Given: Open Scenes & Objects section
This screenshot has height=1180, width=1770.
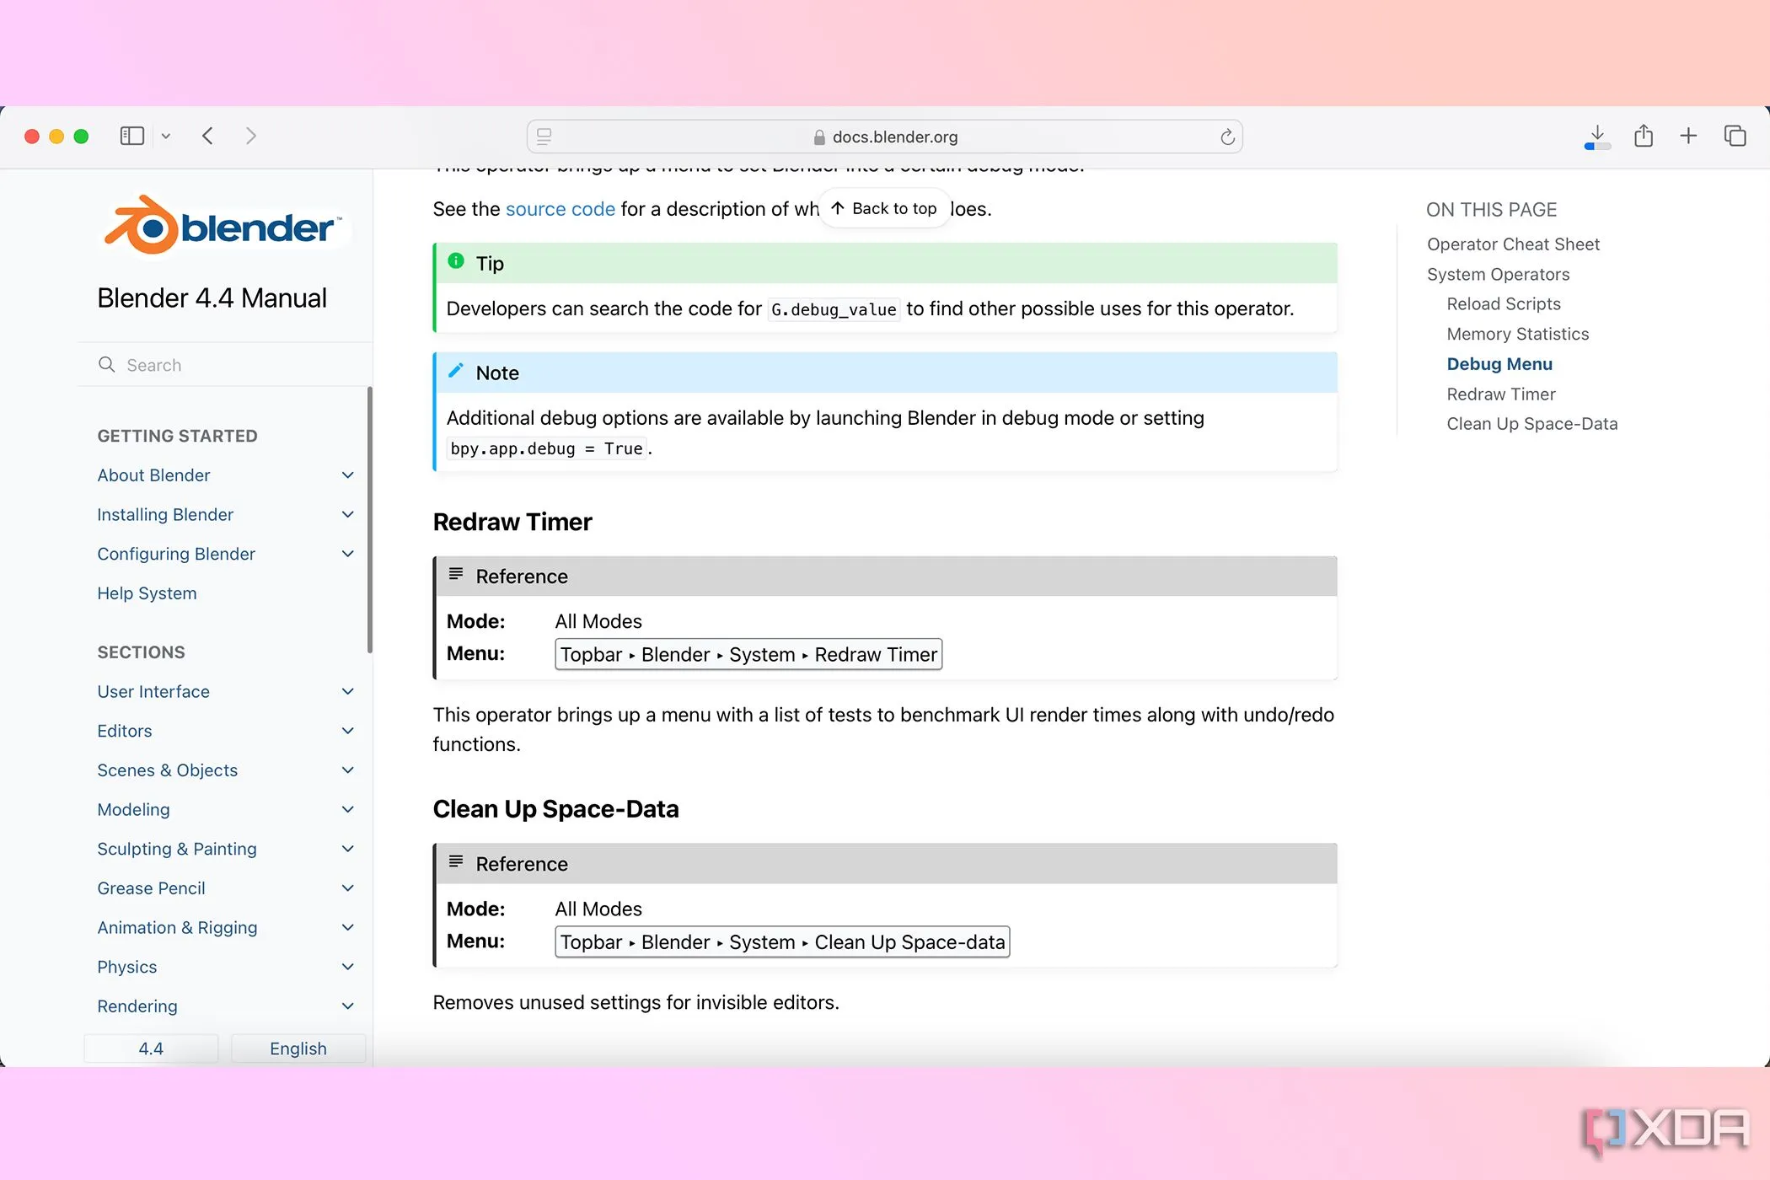Looking at the screenshot, I should [167, 770].
